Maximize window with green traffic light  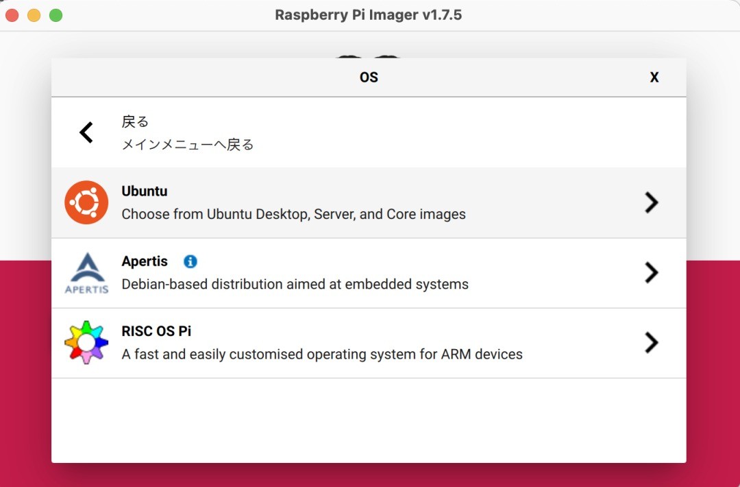pyautogui.click(x=56, y=15)
